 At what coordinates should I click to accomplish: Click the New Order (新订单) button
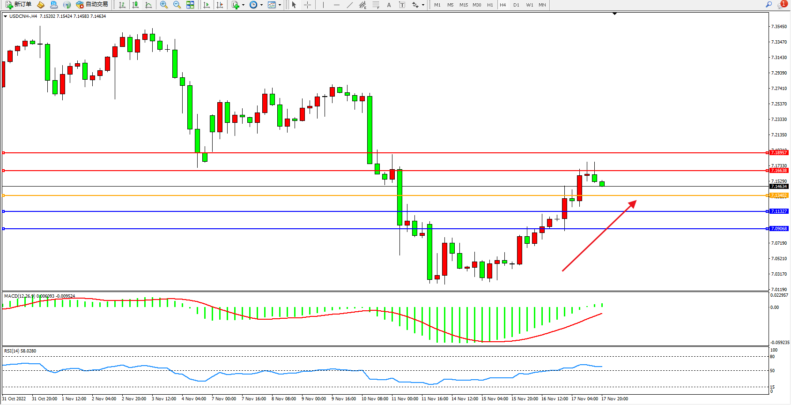coord(19,5)
